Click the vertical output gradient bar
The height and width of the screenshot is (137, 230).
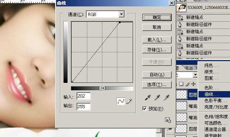[65, 52]
